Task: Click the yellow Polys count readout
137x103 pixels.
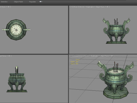Action: pyautogui.click(x=74, y=62)
